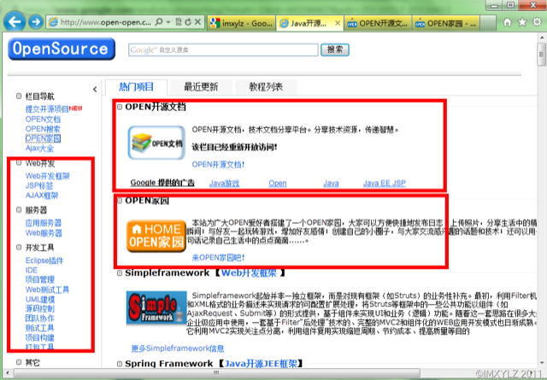The width and height of the screenshot is (547, 380).
Task: Stop loading with the X icon
Action: [x=197, y=22]
